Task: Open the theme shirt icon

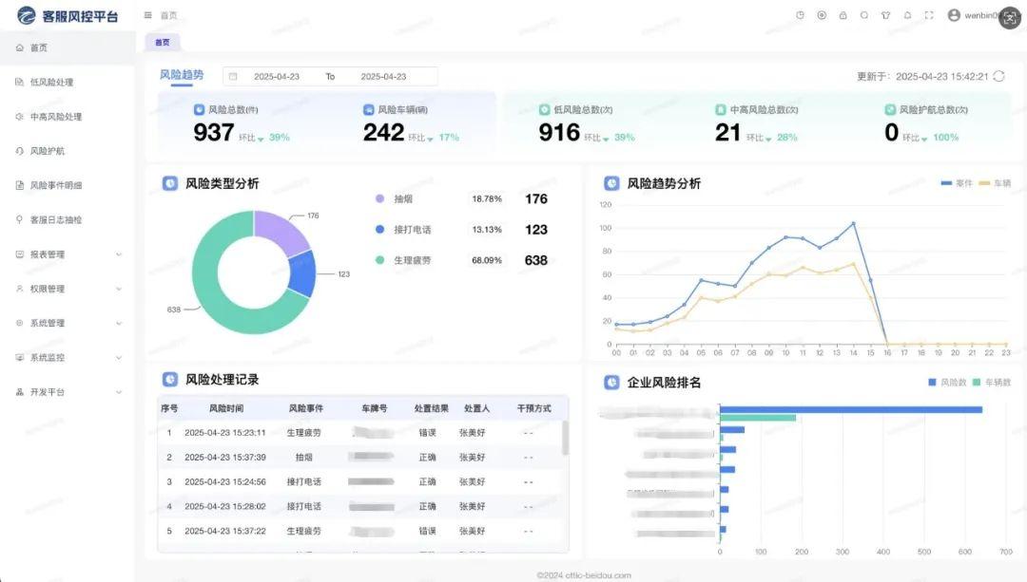Action: [x=885, y=15]
